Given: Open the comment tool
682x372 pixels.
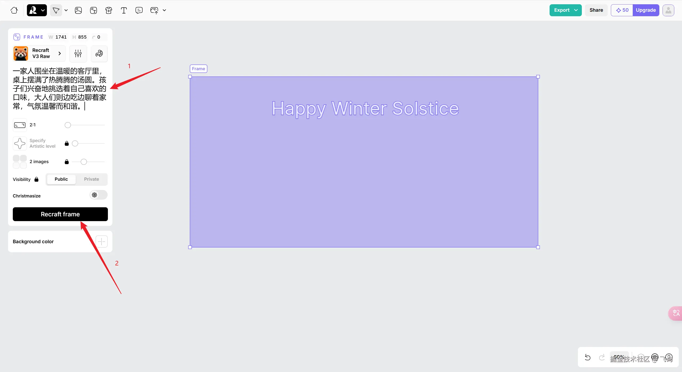Looking at the screenshot, I should coord(139,10).
